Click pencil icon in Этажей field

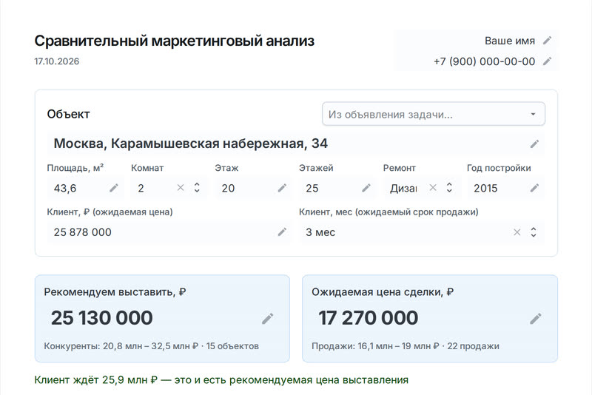coord(366,188)
